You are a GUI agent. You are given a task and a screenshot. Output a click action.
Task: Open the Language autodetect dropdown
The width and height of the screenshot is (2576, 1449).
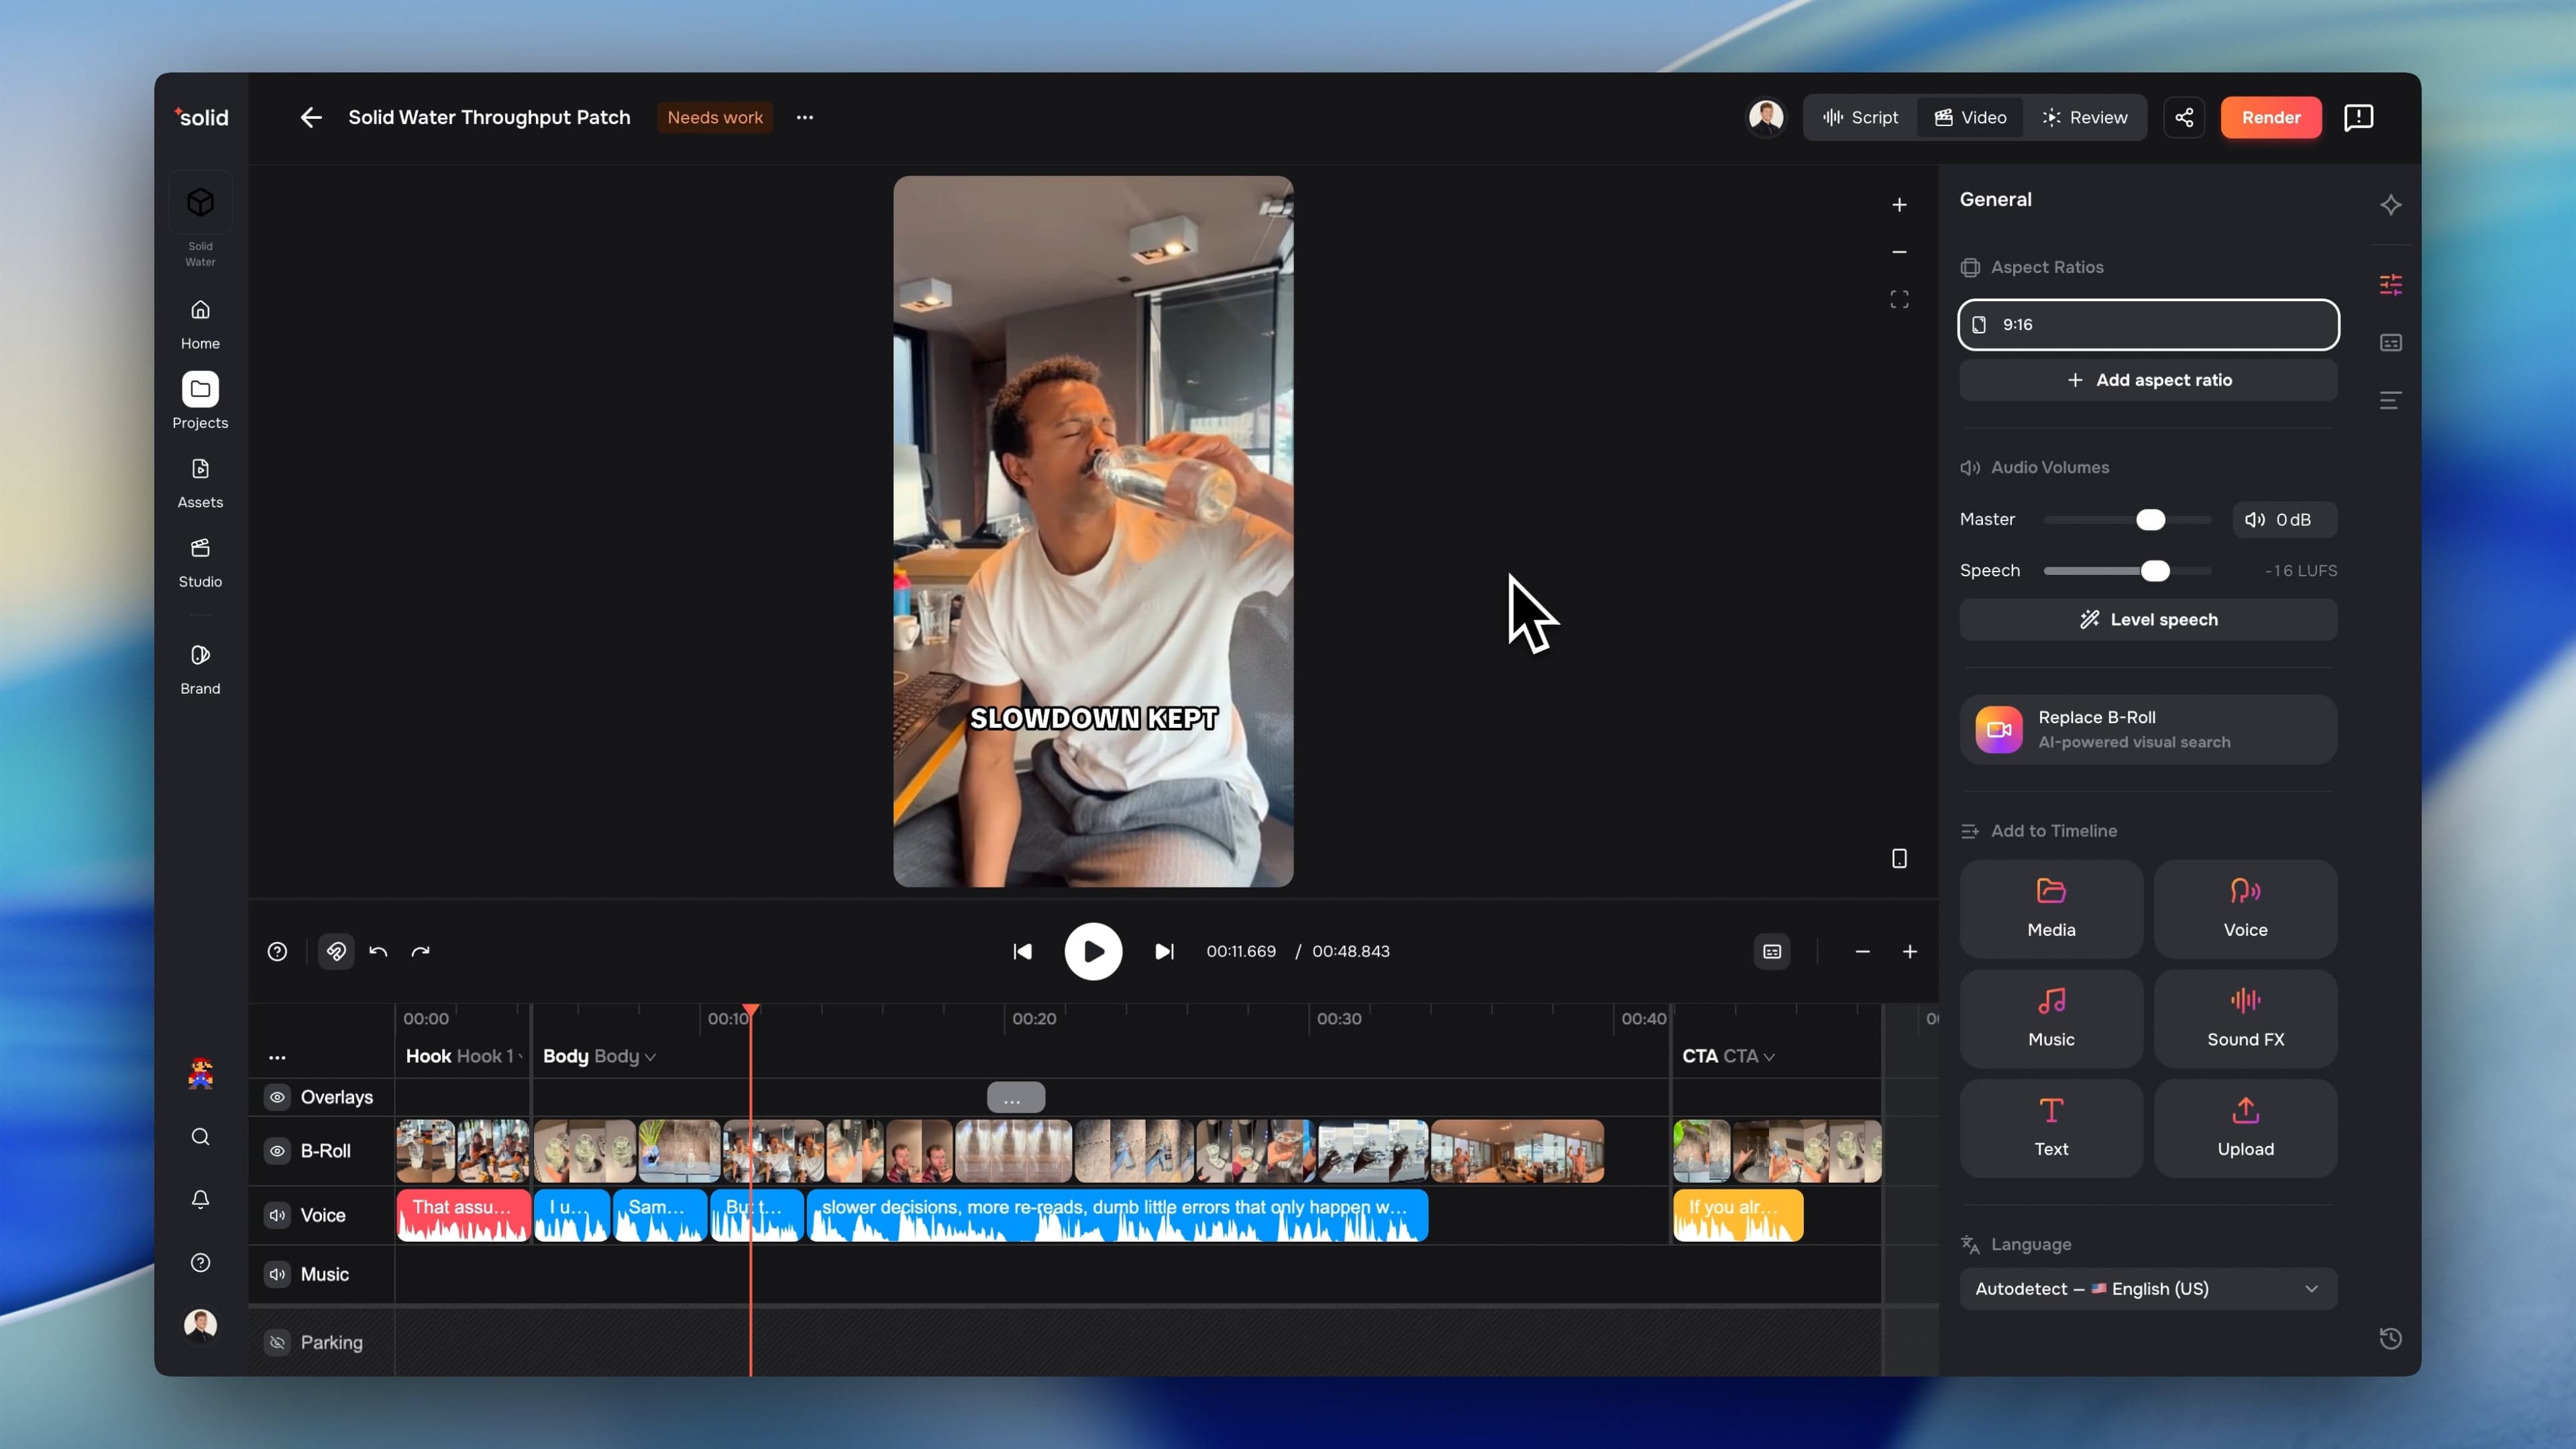[2148, 1289]
